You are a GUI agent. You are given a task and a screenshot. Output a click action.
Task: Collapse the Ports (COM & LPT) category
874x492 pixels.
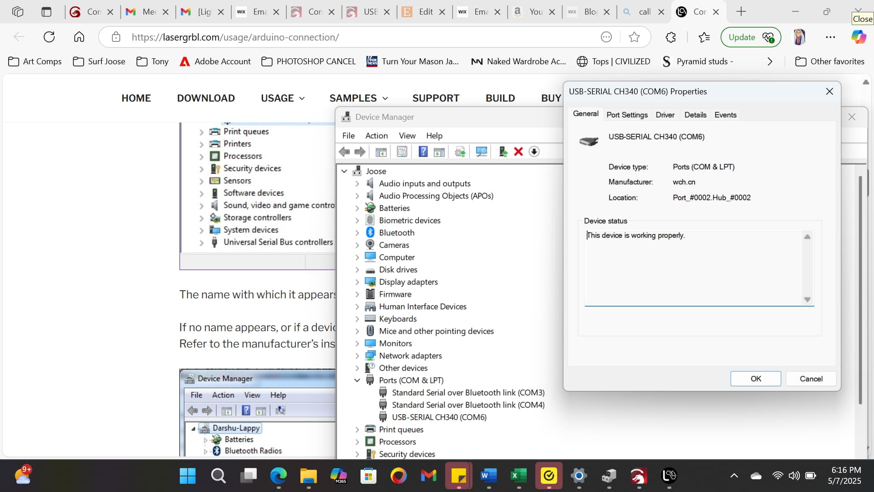tap(357, 380)
